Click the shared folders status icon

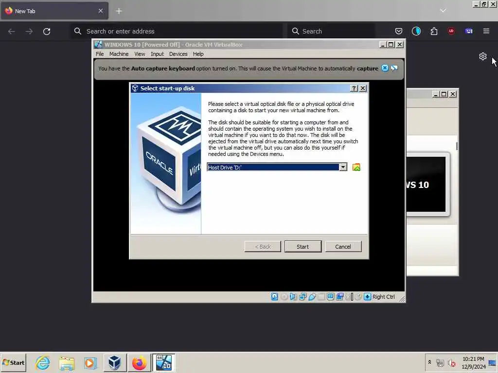[x=321, y=297]
